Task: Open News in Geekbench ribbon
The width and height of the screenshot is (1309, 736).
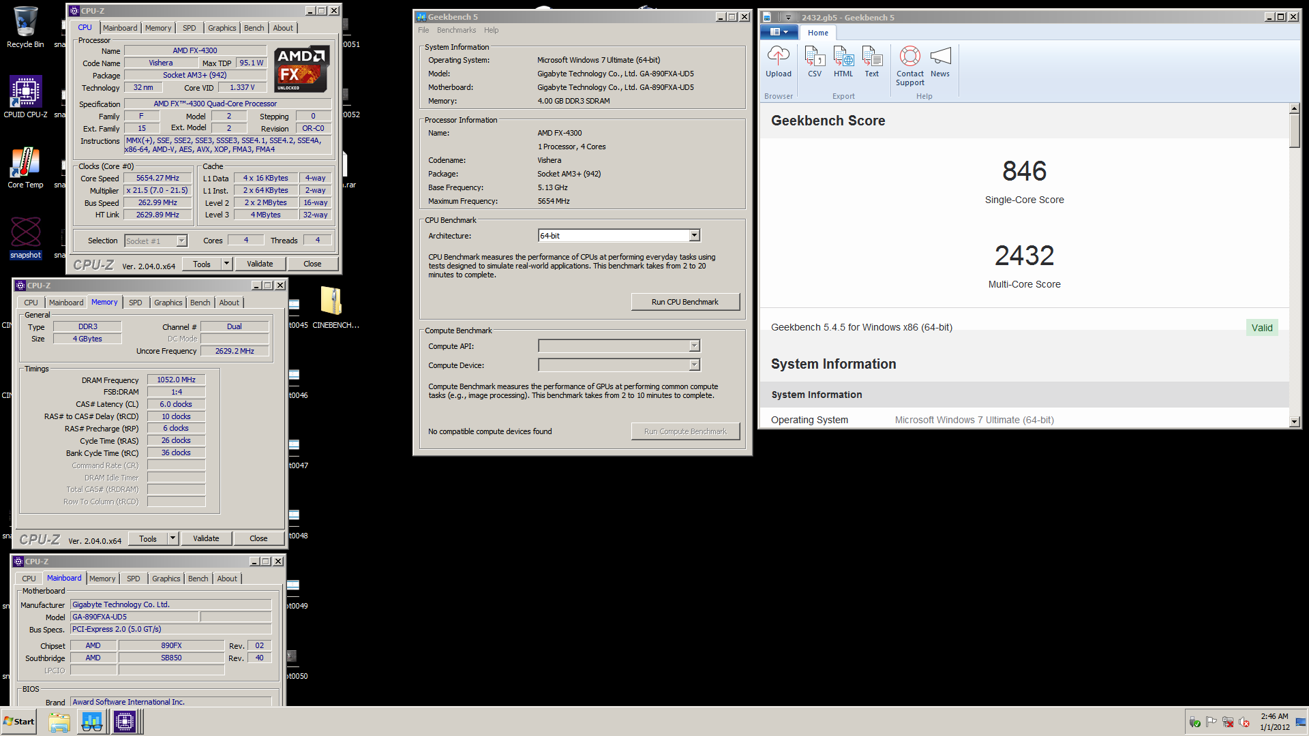Action: pyautogui.click(x=940, y=62)
